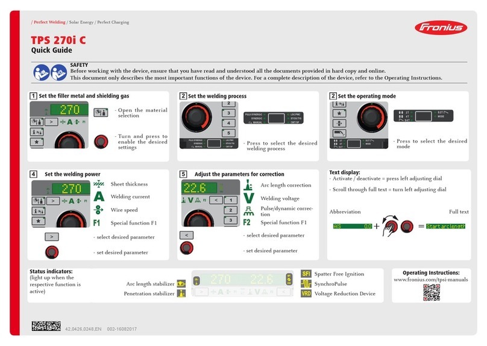
Task: Click the Arc length correction symbol
Action: [248, 185]
